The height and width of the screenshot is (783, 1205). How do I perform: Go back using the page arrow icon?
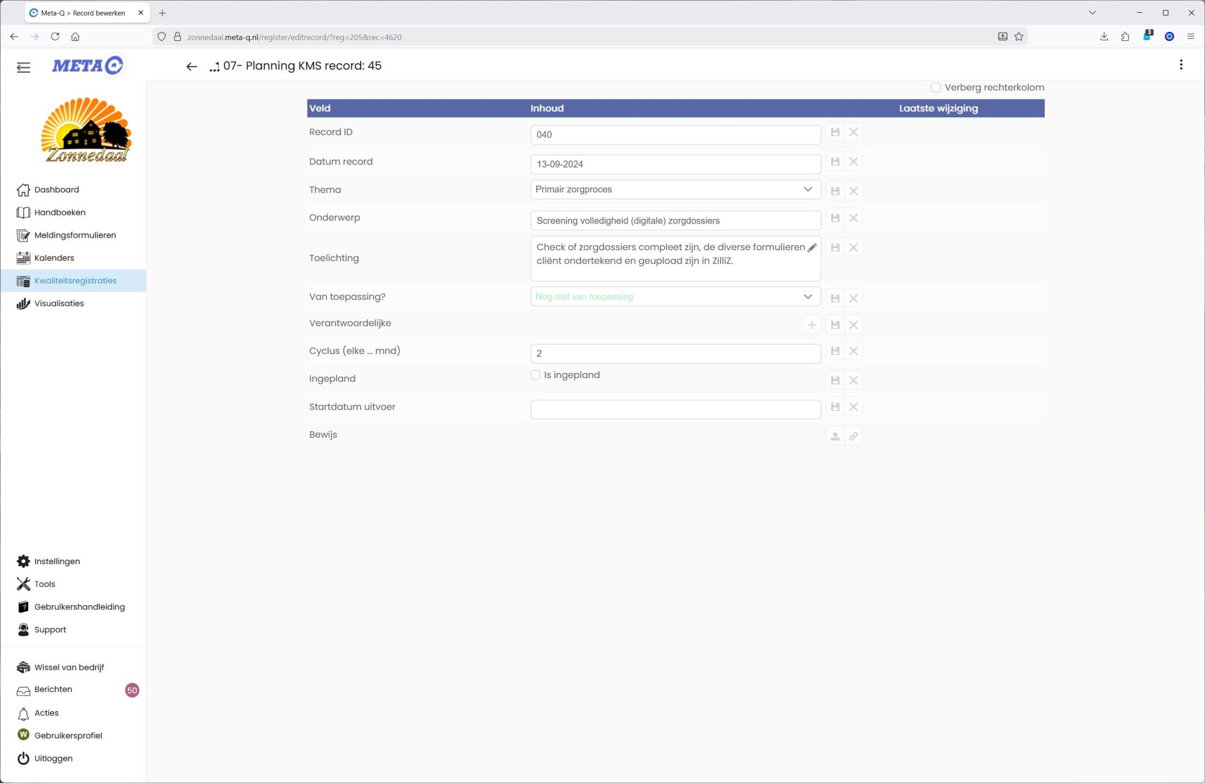(x=191, y=67)
